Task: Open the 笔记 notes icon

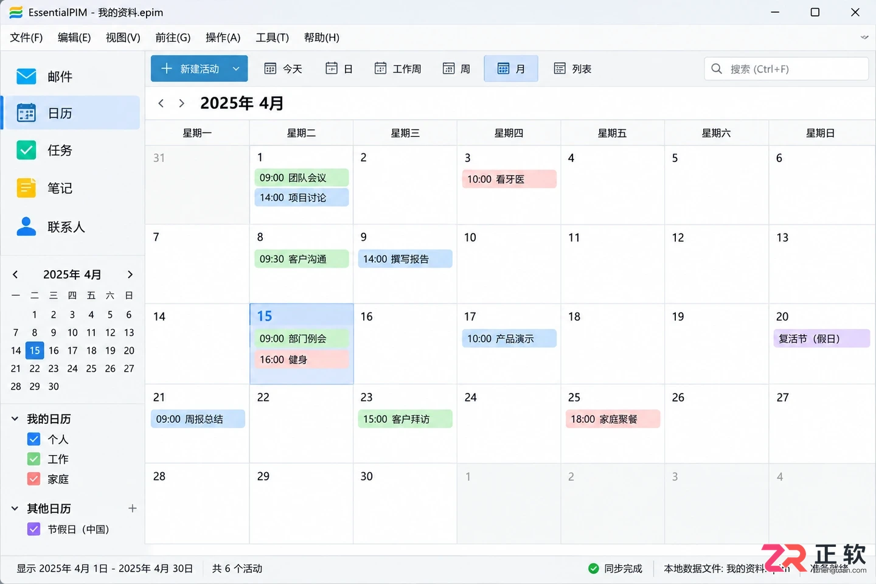Action: pyautogui.click(x=26, y=188)
